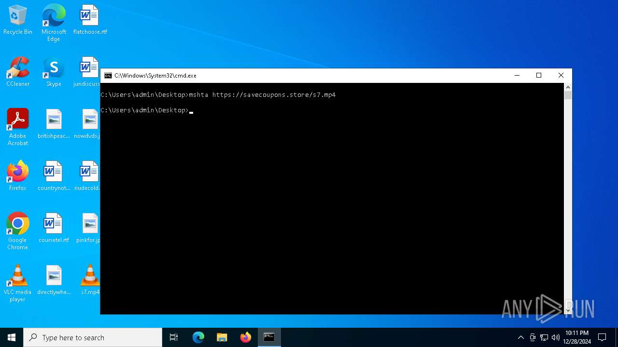Select the CCleaner desktop shortcut
The height and width of the screenshot is (347, 618).
tap(18, 72)
